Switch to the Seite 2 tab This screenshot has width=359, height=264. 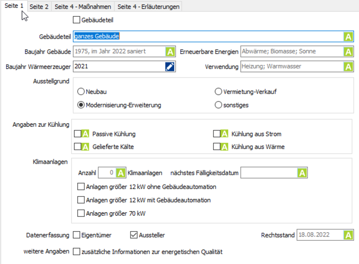39,7
